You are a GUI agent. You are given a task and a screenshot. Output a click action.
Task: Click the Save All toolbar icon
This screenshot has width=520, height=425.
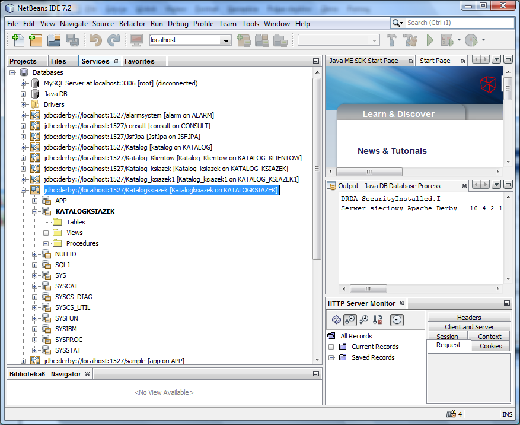coord(72,40)
